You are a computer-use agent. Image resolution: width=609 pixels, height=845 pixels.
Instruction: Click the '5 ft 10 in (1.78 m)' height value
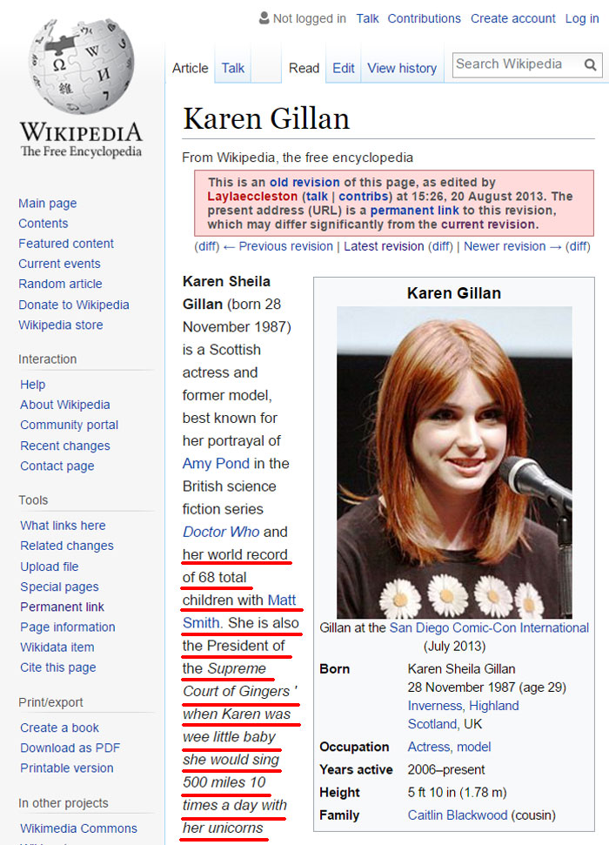(x=457, y=793)
